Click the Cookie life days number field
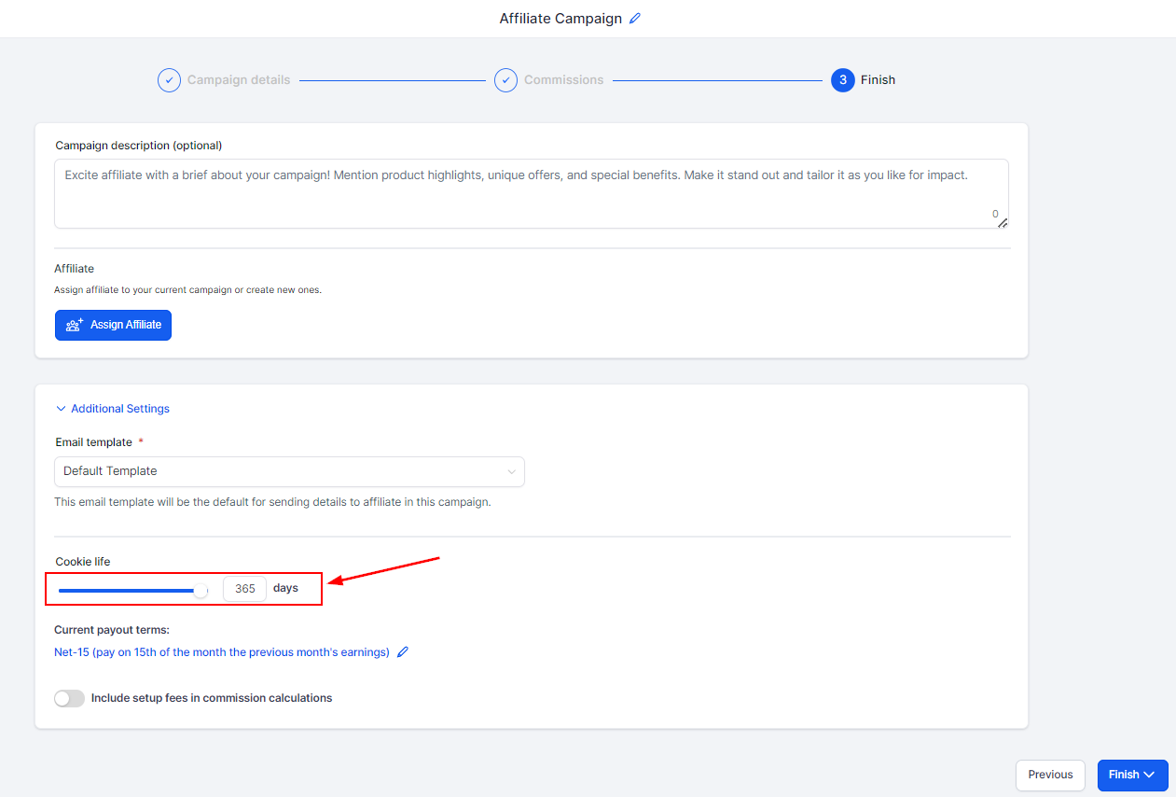Viewport: 1176px width, 797px height. [245, 589]
